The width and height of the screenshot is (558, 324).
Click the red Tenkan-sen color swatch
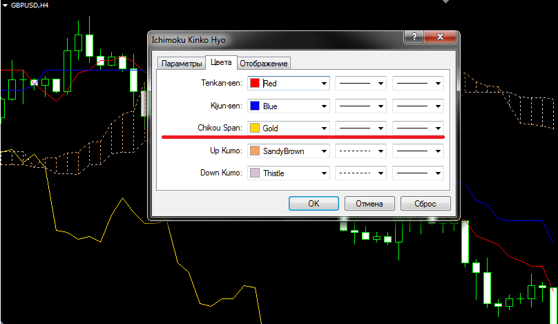[255, 84]
